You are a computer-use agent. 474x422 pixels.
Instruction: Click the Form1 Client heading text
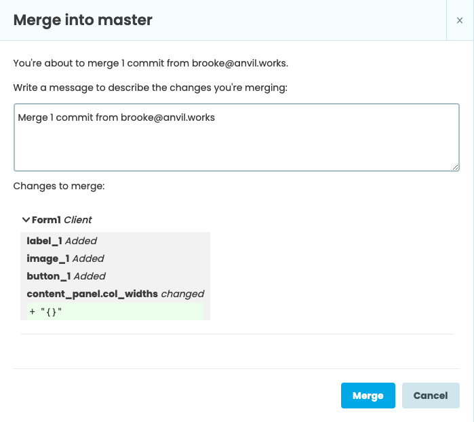pyautogui.click(x=62, y=220)
